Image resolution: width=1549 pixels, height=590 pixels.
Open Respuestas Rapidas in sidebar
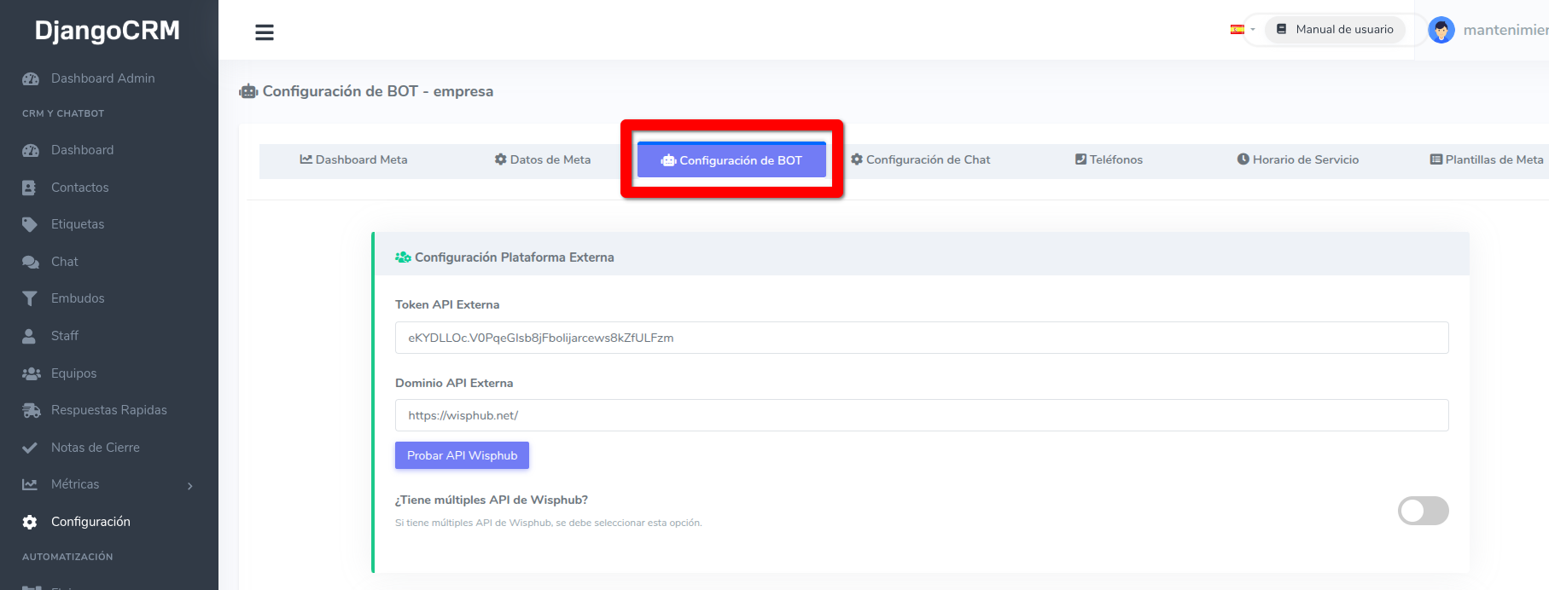[x=109, y=410]
